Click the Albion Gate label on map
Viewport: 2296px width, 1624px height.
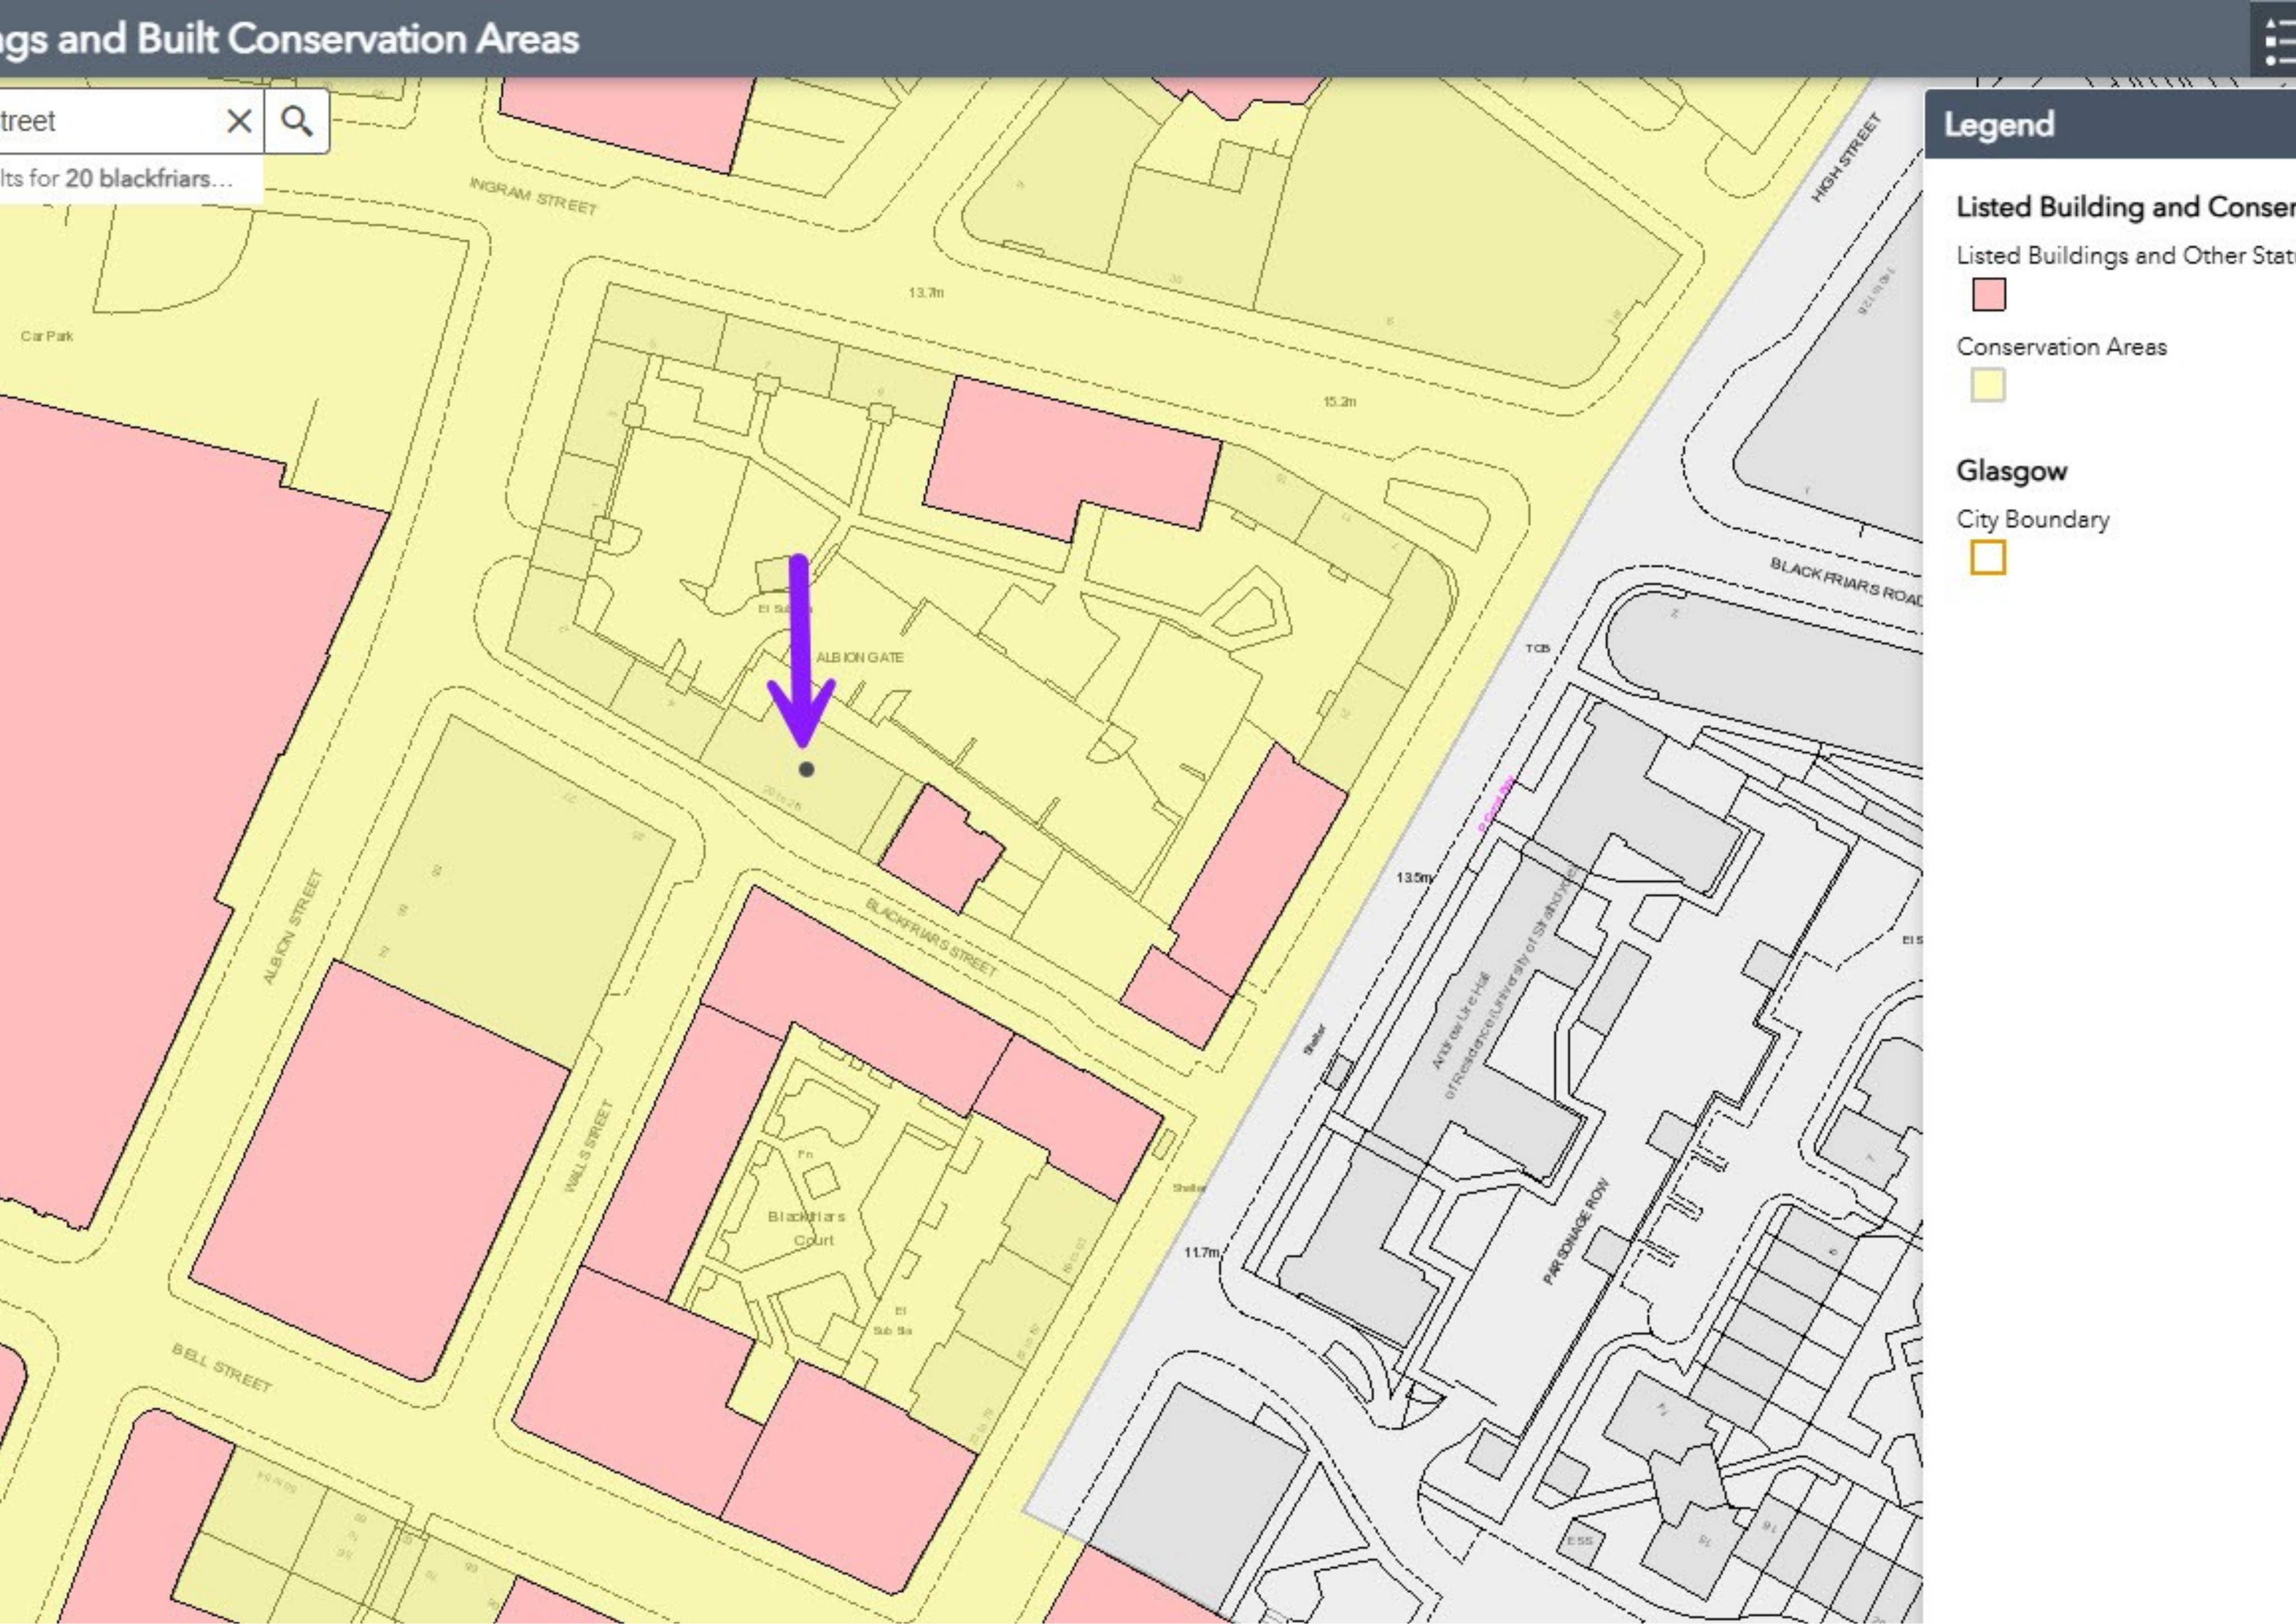coord(860,657)
